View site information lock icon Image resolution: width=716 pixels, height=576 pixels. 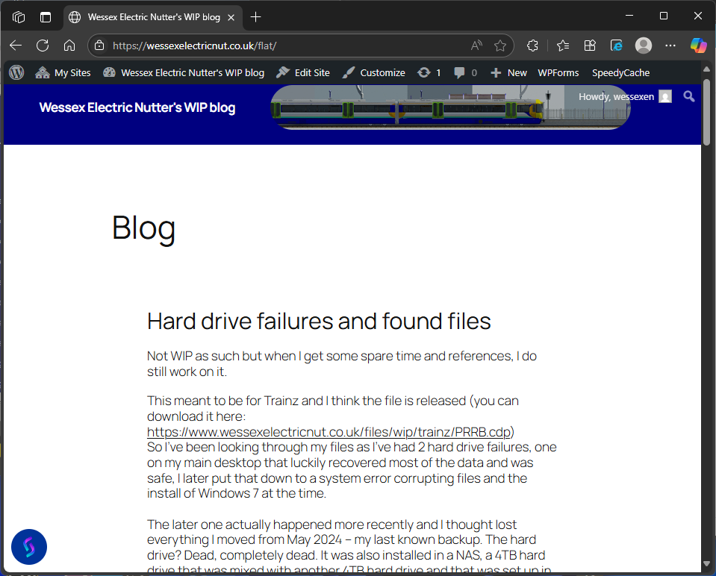click(x=99, y=46)
